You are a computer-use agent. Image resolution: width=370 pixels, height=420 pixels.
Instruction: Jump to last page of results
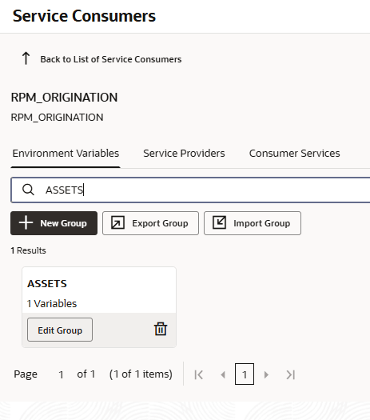tap(291, 374)
